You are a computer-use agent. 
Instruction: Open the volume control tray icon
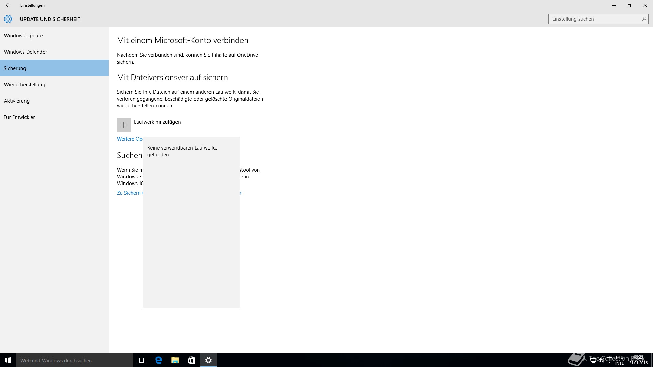[601, 360]
